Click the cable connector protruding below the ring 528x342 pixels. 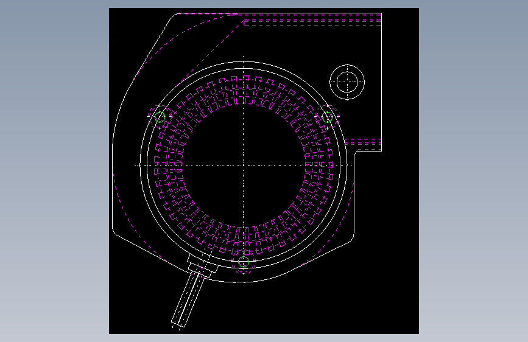(195, 290)
